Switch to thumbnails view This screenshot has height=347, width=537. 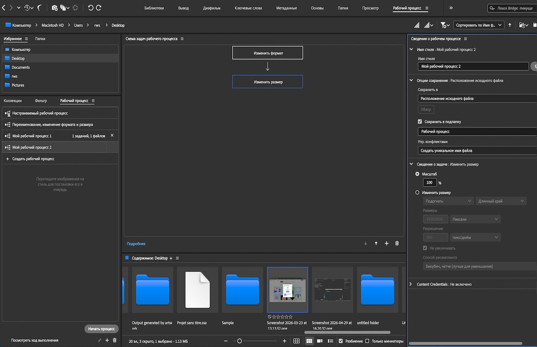pyautogui.click(x=309, y=341)
